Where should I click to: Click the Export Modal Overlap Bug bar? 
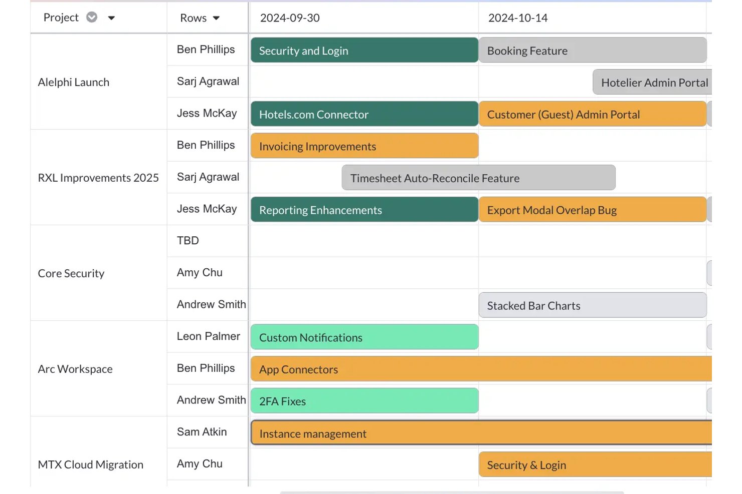click(x=593, y=210)
